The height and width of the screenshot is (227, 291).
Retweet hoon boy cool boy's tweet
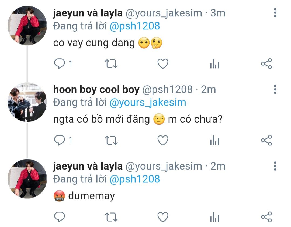tap(111, 140)
